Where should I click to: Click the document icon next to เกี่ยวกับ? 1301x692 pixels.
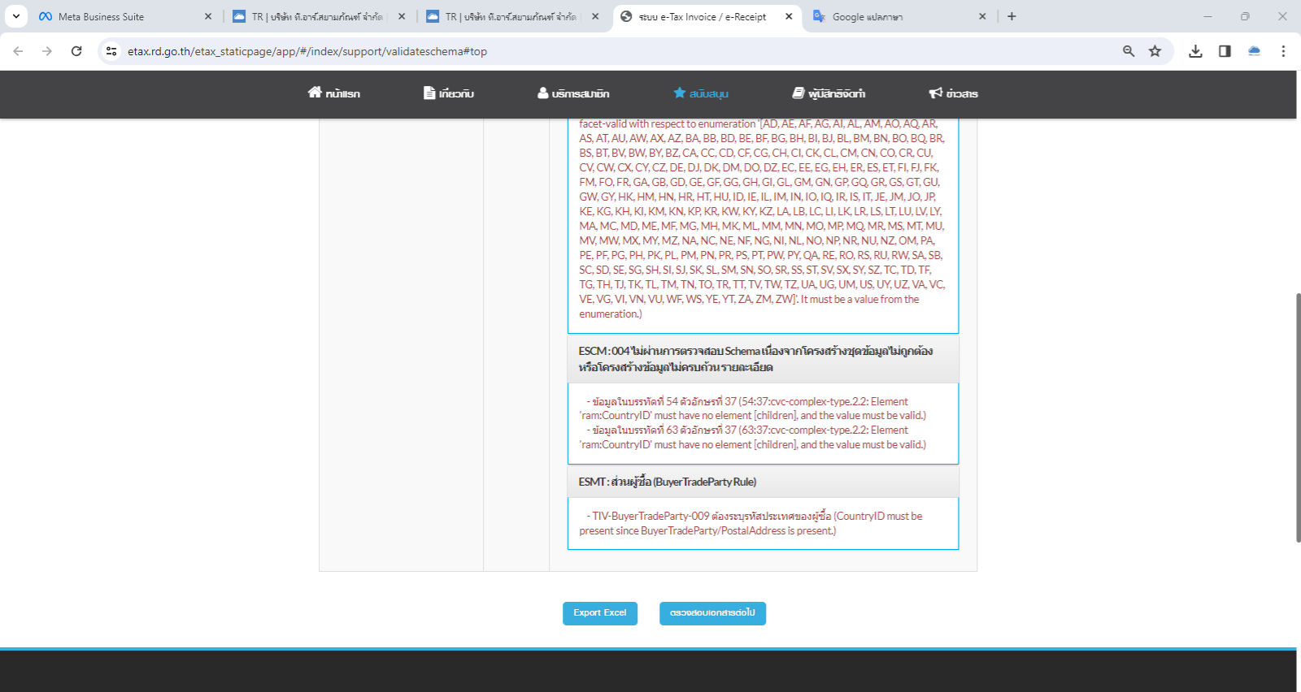(429, 93)
